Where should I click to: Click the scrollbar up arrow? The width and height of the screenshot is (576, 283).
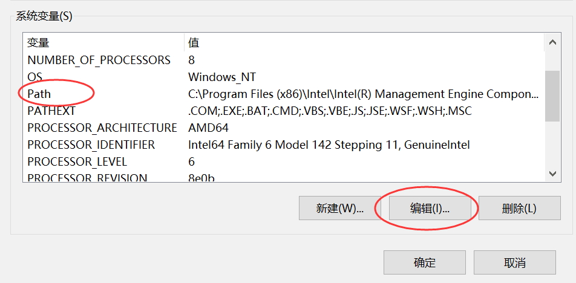point(552,43)
